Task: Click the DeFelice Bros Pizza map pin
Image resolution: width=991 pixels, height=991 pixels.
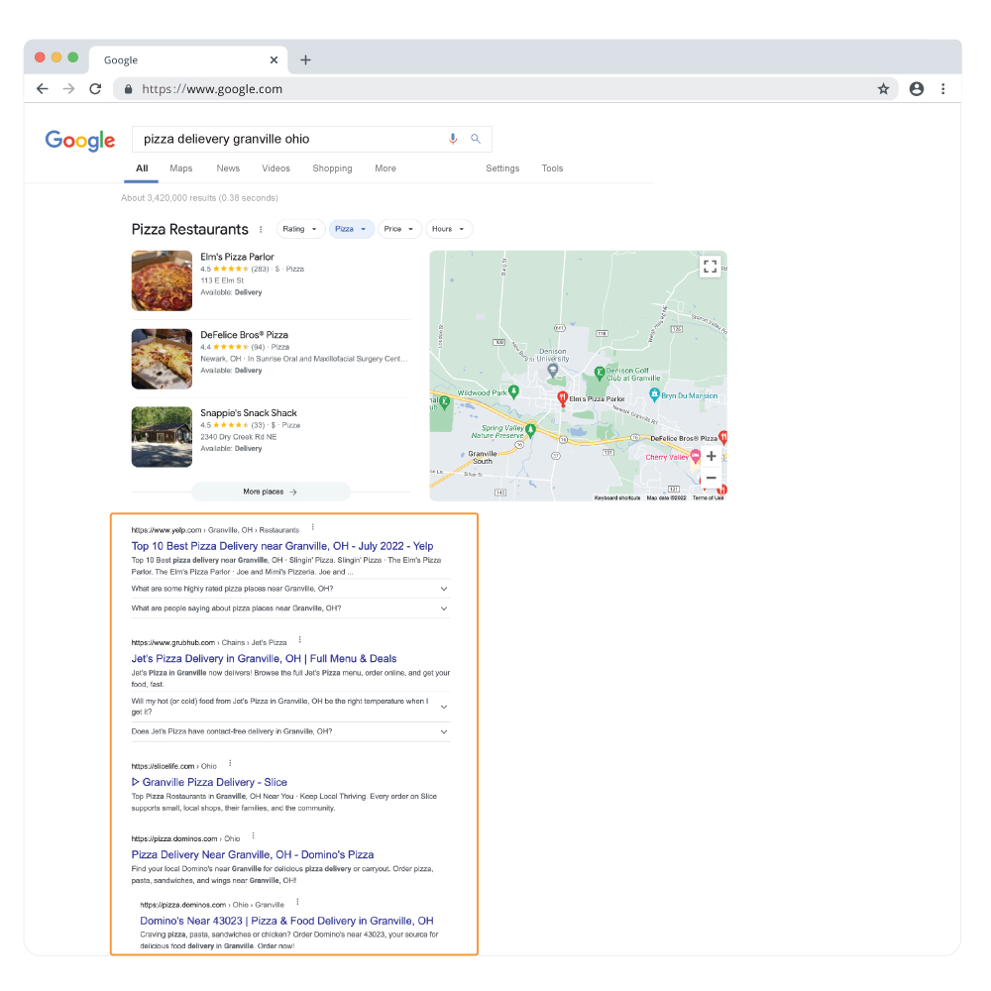Action: [722, 437]
